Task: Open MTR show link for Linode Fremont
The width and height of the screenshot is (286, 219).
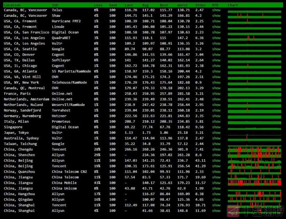Action: pos(216,27)
